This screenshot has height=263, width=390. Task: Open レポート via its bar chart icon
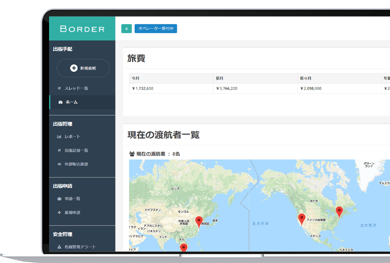(x=59, y=137)
